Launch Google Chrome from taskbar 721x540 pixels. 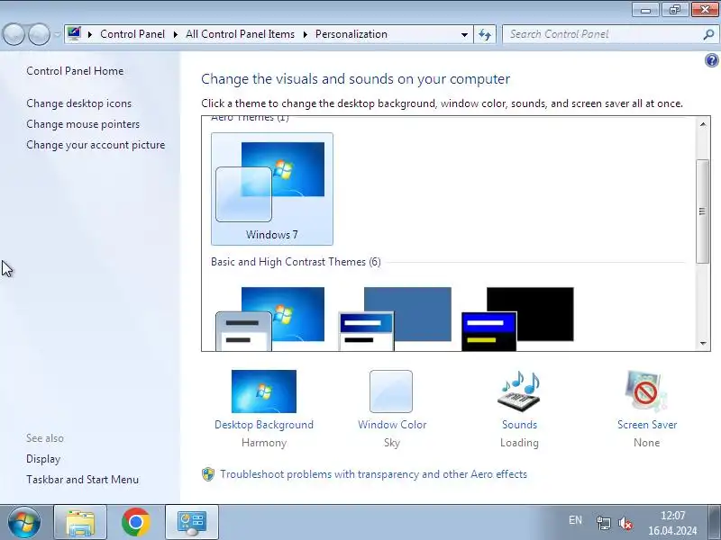coord(136,523)
